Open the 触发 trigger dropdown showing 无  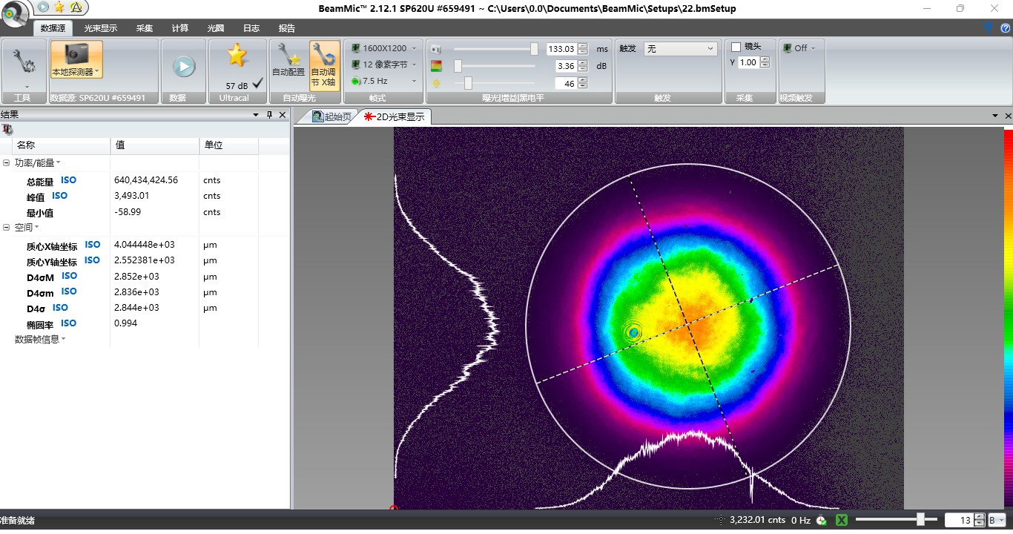coord(680,48)
